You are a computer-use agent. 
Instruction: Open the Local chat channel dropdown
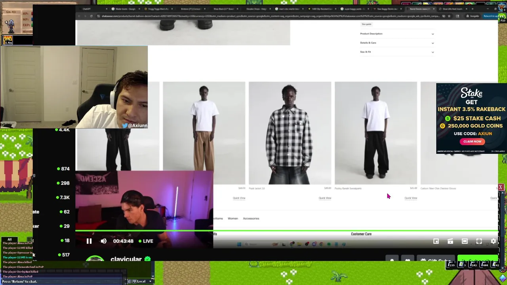point(144,281)
